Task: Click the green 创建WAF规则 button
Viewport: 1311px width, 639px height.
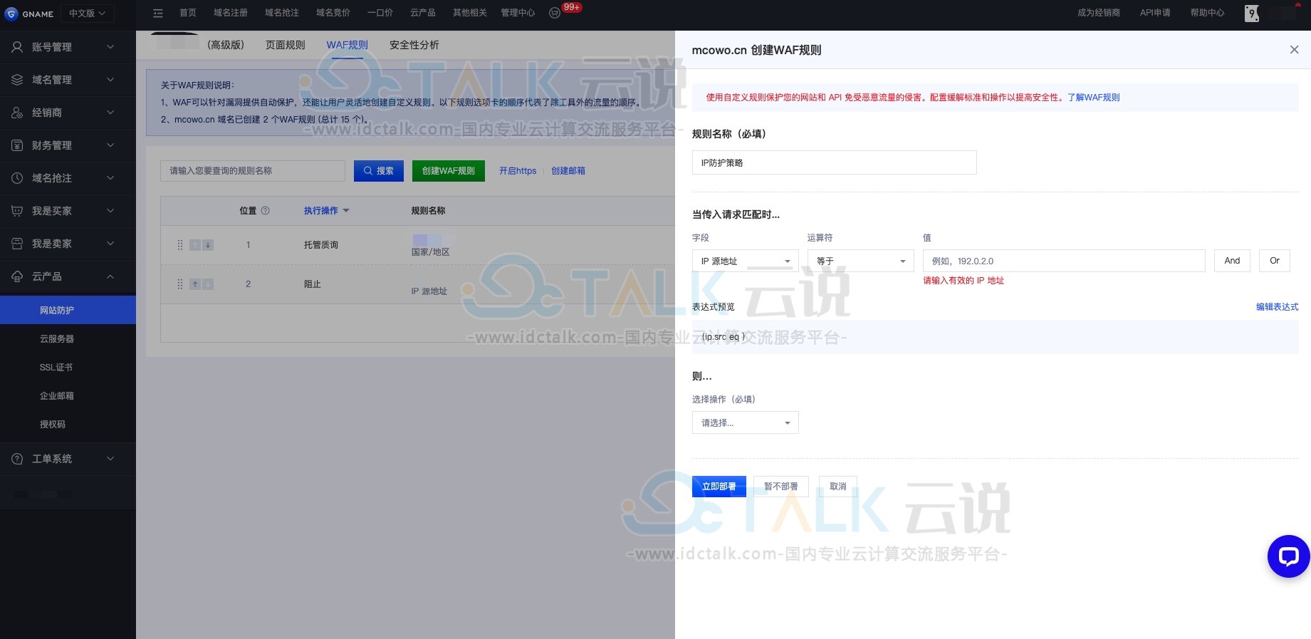Action: pos(449,171)
